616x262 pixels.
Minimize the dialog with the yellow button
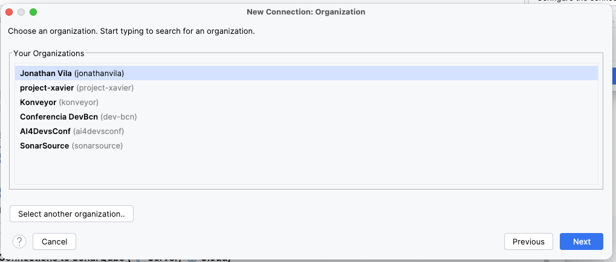tap(21, 11)
